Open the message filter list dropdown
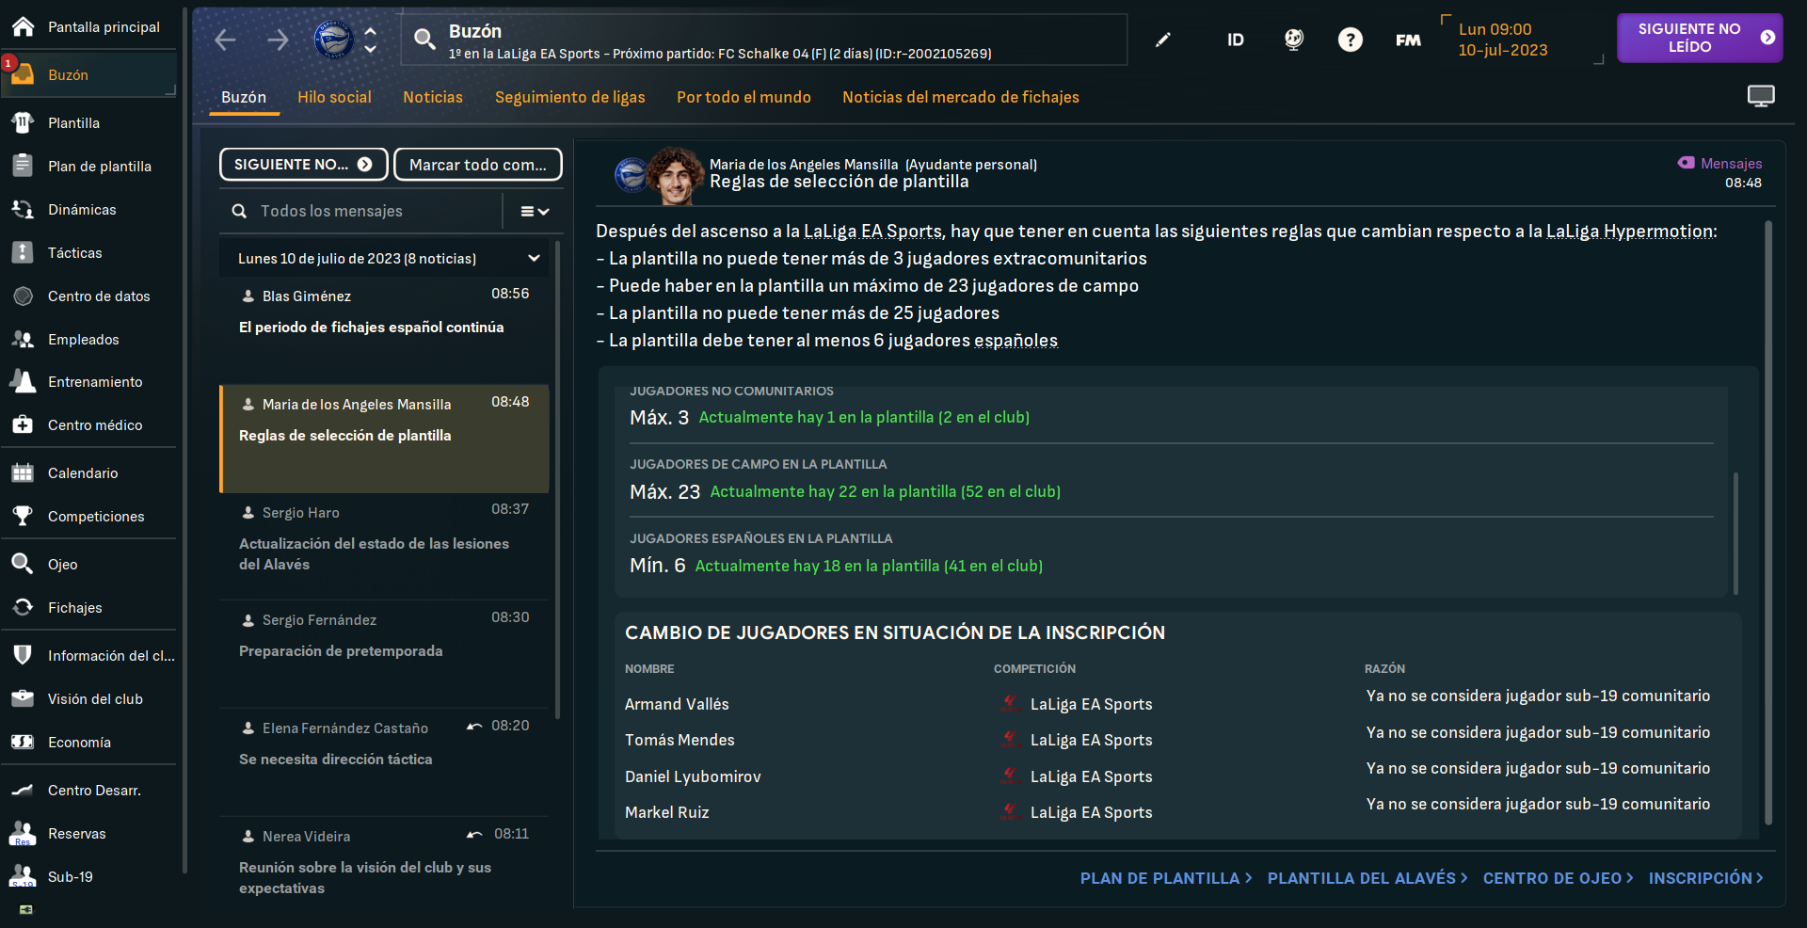The width and height of the screenshot is (1807, 928). (x=535, y=212)
